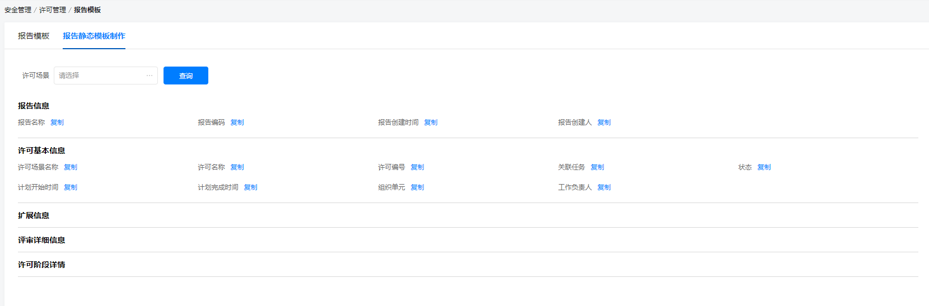Go to 许可管理 in breadcrumb
The width and height of the screenshot is (929, 306).
[x=53, y=10]
